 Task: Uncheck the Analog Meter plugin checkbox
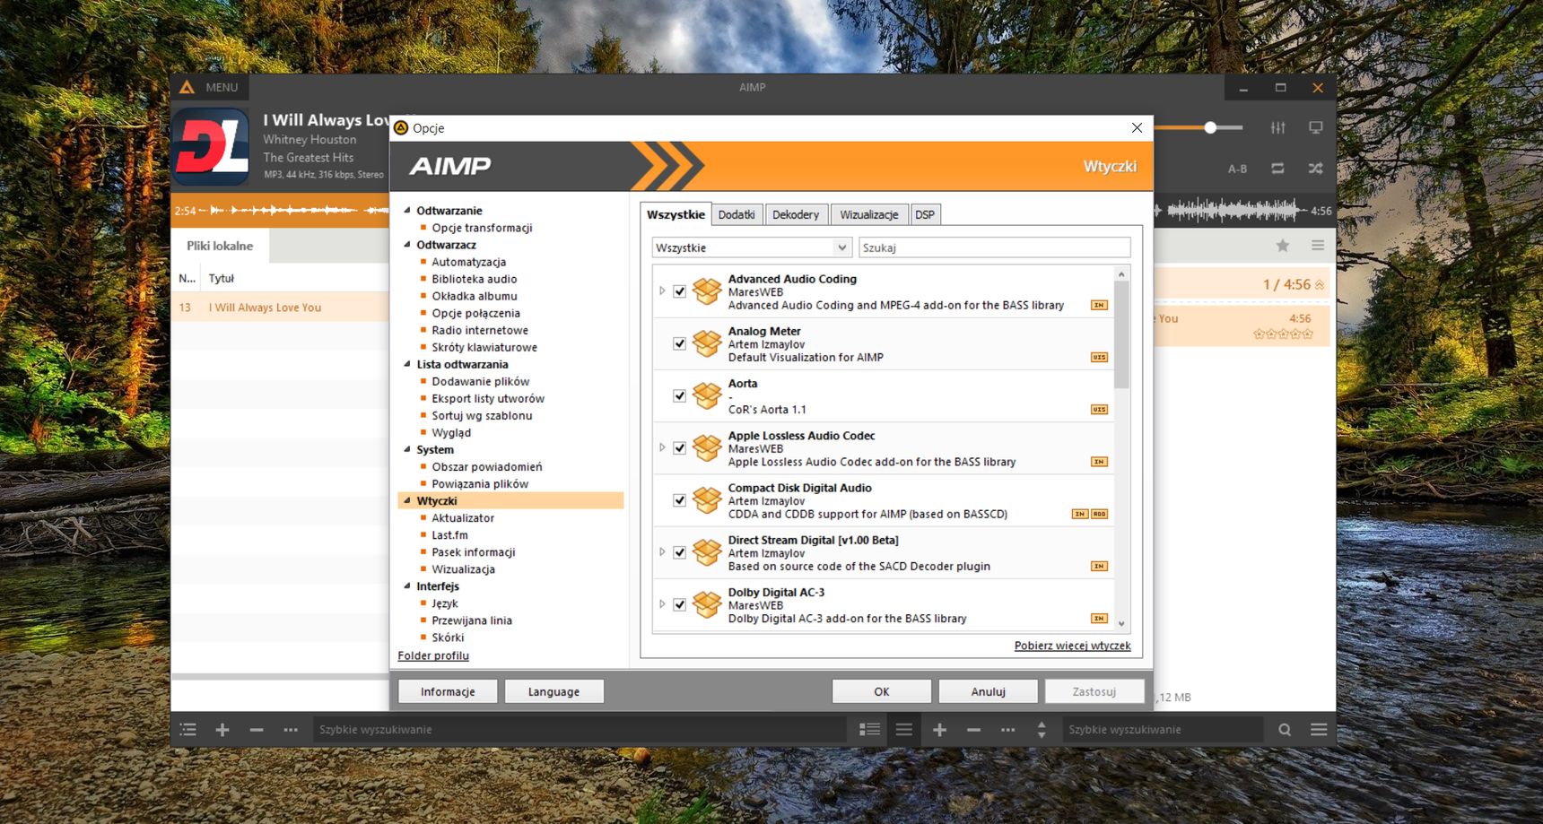679,343
